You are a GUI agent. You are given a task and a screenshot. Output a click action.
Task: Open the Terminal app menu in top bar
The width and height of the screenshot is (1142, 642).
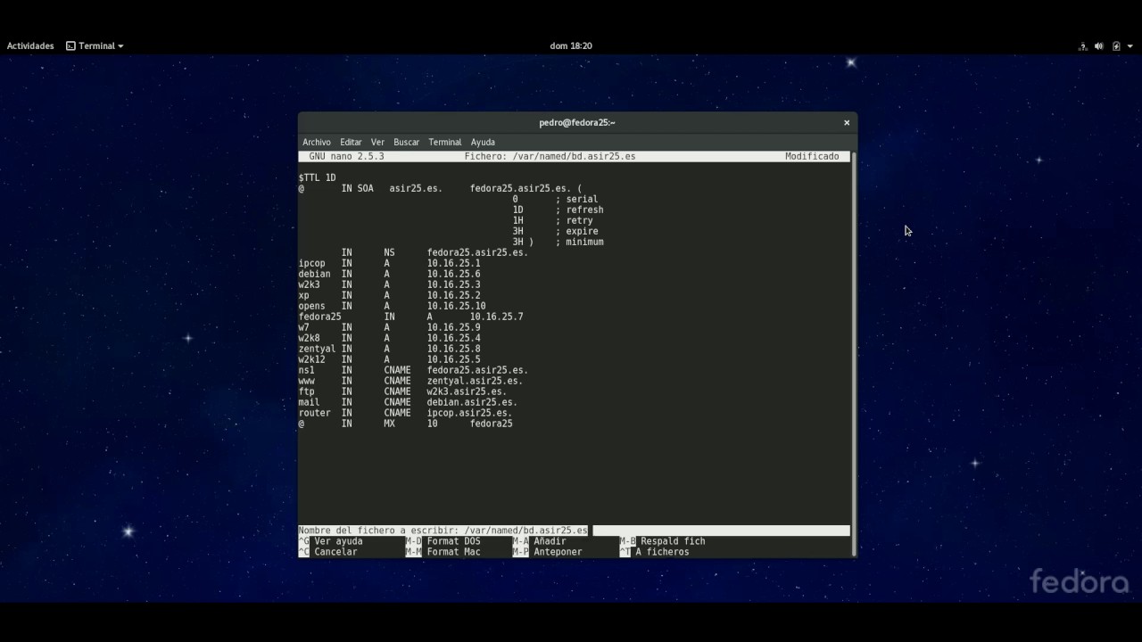click(95, 45)
